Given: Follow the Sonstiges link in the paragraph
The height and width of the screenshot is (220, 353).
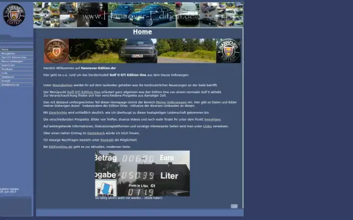Looking at the screenshot, I should click(x=212, y=120).
